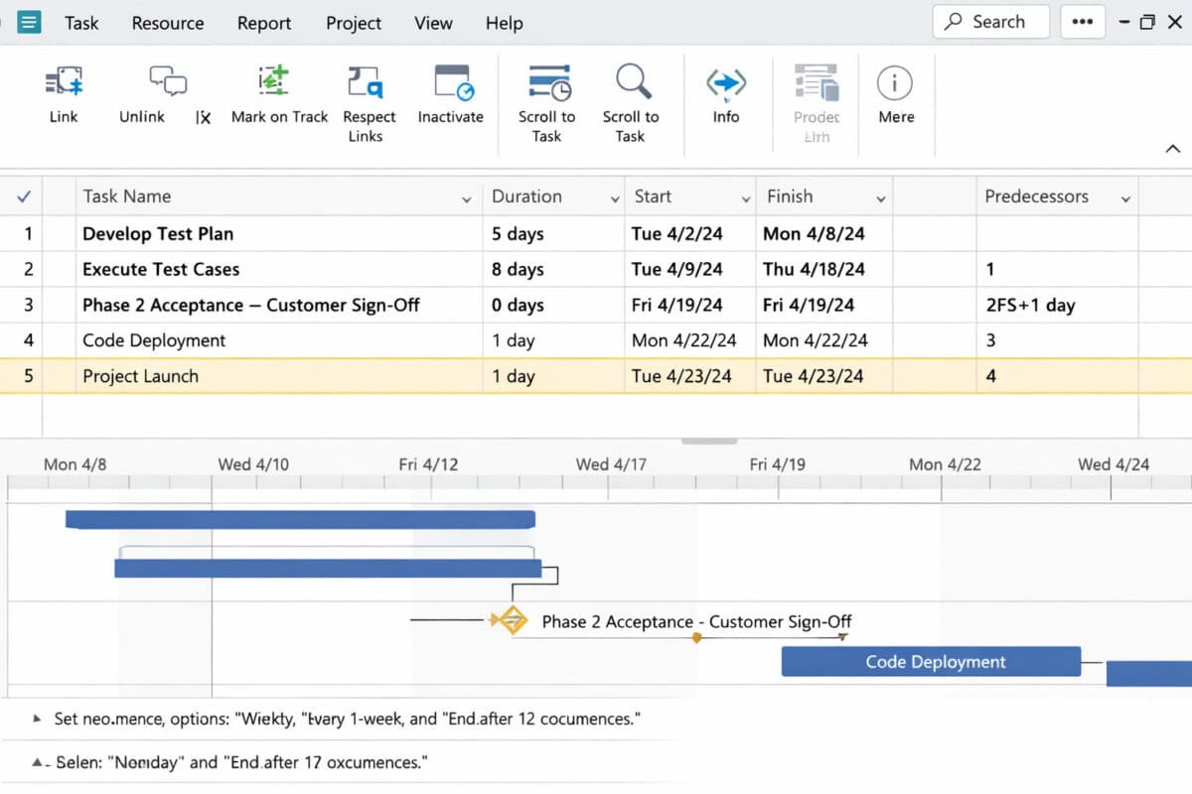
Task: Open the Help menu
Action: (x=504, y=23)
